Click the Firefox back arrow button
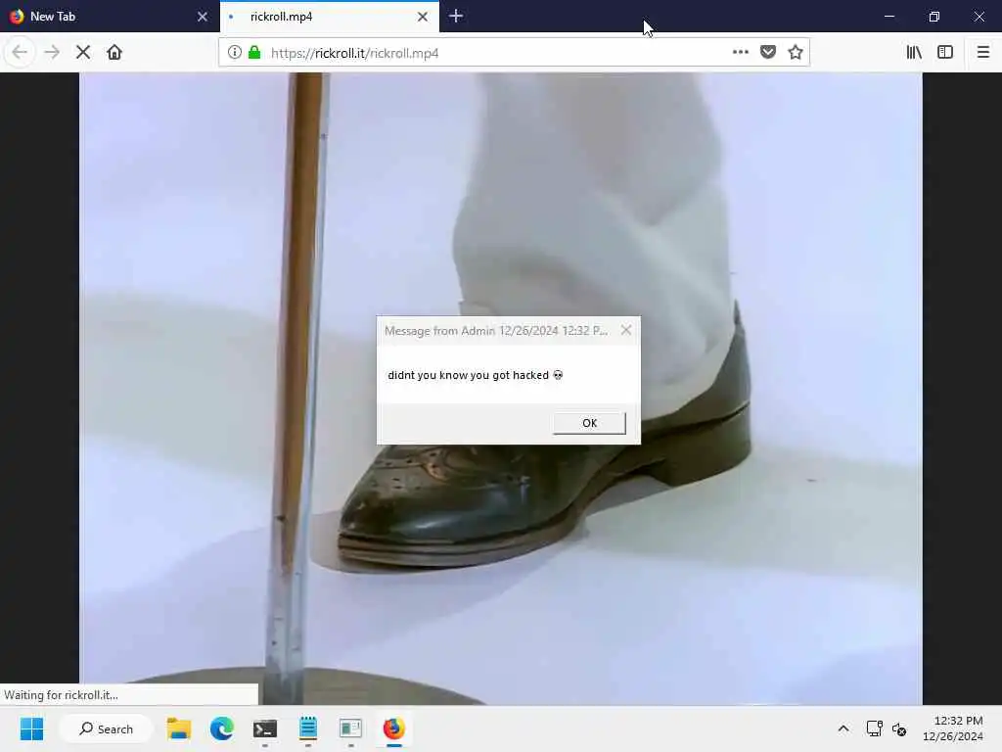 (x=20, y=53)
